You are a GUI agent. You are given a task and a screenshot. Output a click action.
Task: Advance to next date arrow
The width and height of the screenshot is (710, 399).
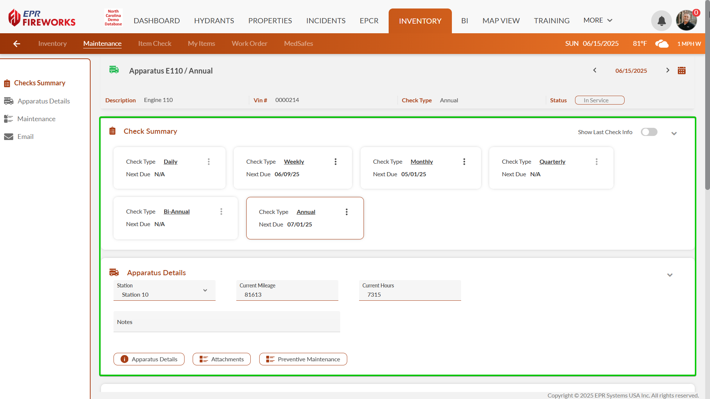tap(667, 70)
